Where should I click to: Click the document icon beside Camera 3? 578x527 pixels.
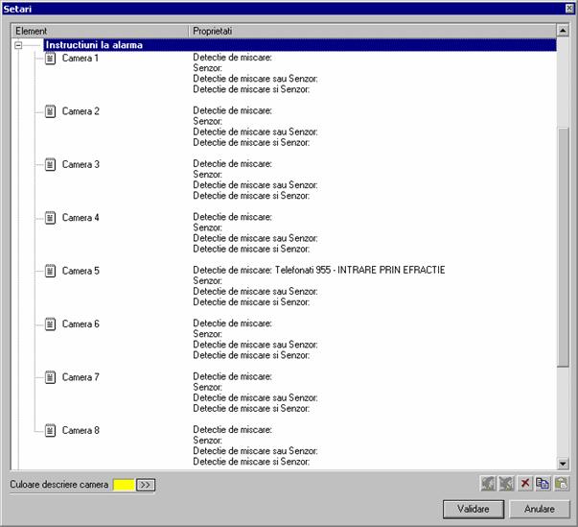(51, 165)
